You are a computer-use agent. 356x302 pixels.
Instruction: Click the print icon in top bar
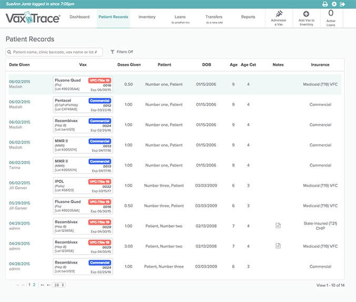pos(325,4)
